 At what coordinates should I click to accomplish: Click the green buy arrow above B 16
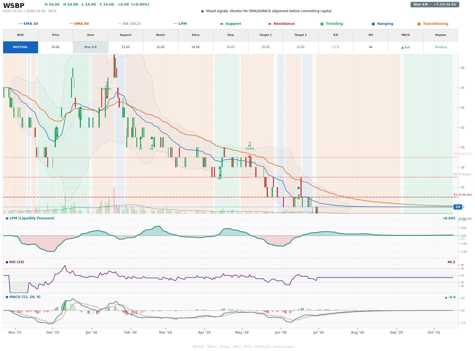(x=298, y=187)
